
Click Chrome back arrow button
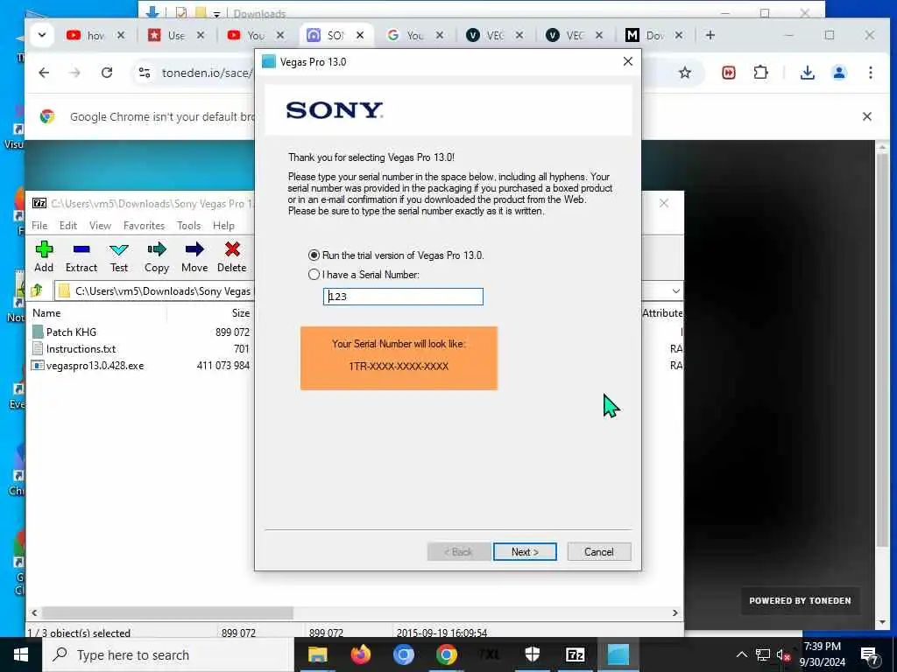click(x=44, y=73)
